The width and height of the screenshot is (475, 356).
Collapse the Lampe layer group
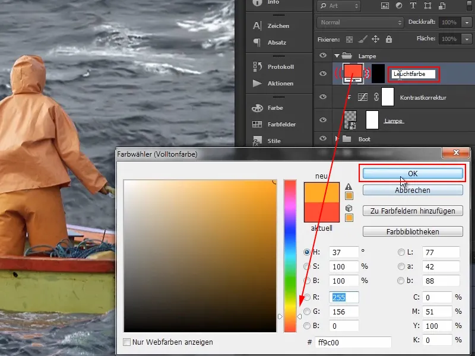pos(337,56)
